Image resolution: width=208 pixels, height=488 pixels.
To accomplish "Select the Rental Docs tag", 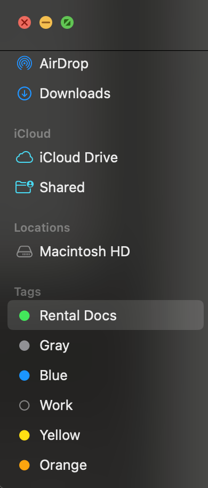I will [x=106, y=315].
